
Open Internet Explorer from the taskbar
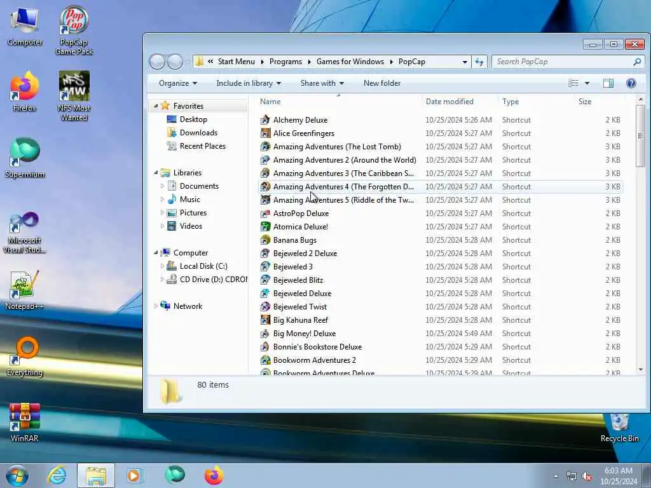tap(57, 475)
